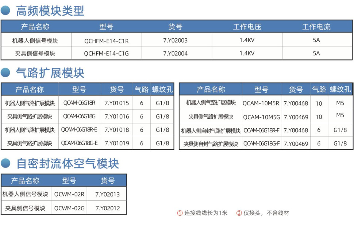This screenshot has height=227, width=354.
Task: Click model cell QCAM-06G18G-F
Action: point(262,144)
